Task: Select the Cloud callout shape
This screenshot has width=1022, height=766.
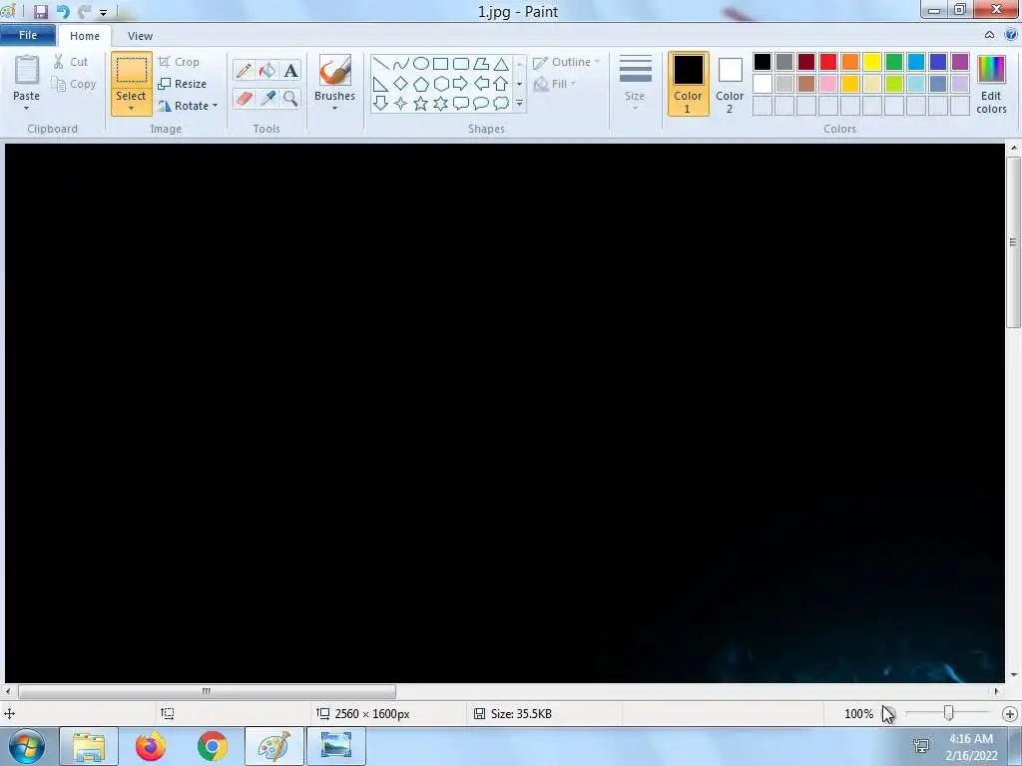Action: click(501, 103)
